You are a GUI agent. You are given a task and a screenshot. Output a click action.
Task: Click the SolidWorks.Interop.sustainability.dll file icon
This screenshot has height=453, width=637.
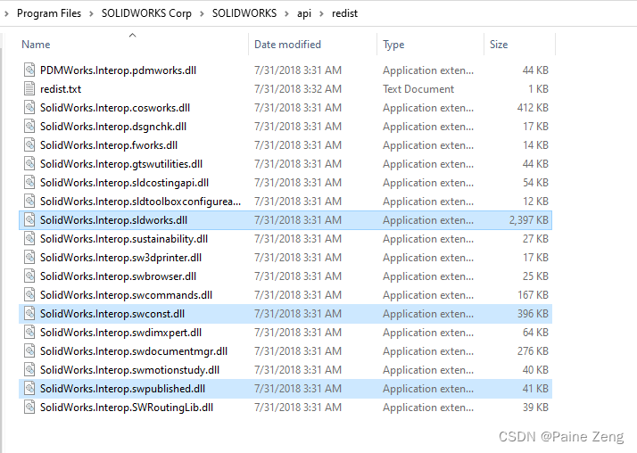point(29,238)
